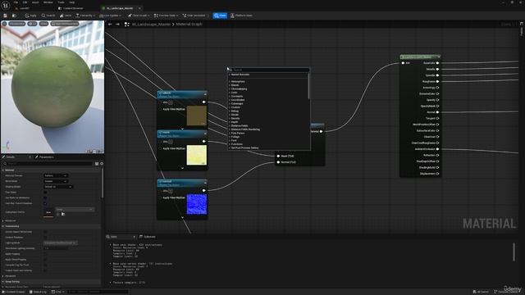Screen dimensions: 525x295
Task: Toggle Hide Unrelated nodes
Action: (194, 16)
